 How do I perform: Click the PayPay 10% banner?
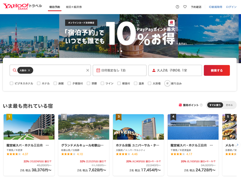pyautogui.click(x=118, y=36)
